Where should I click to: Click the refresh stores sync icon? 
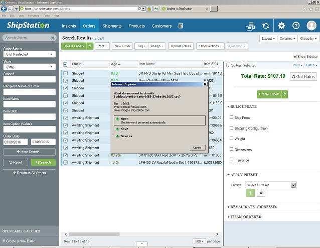pyautogui.click(x=266, y=26)
